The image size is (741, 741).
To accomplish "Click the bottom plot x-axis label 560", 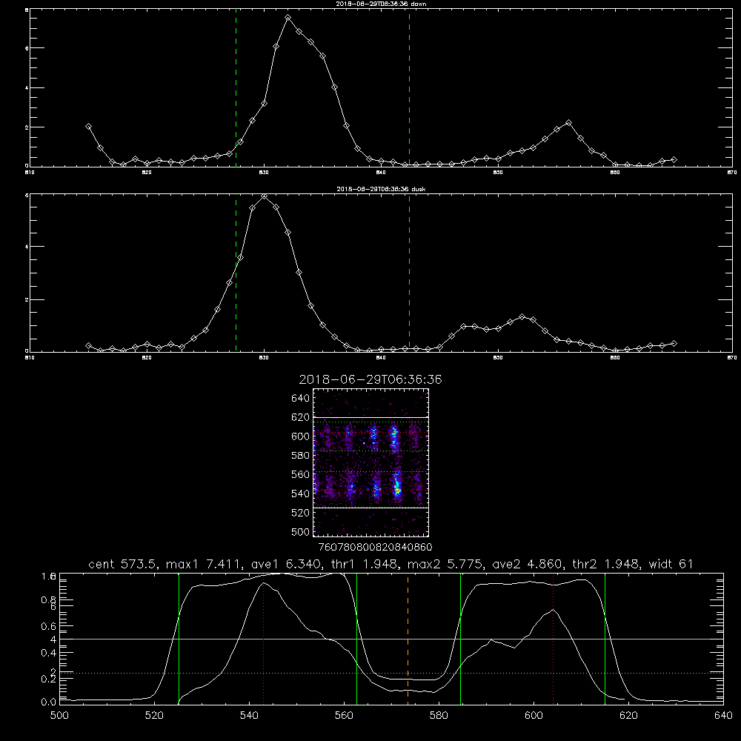I will [x=344, y=716].
